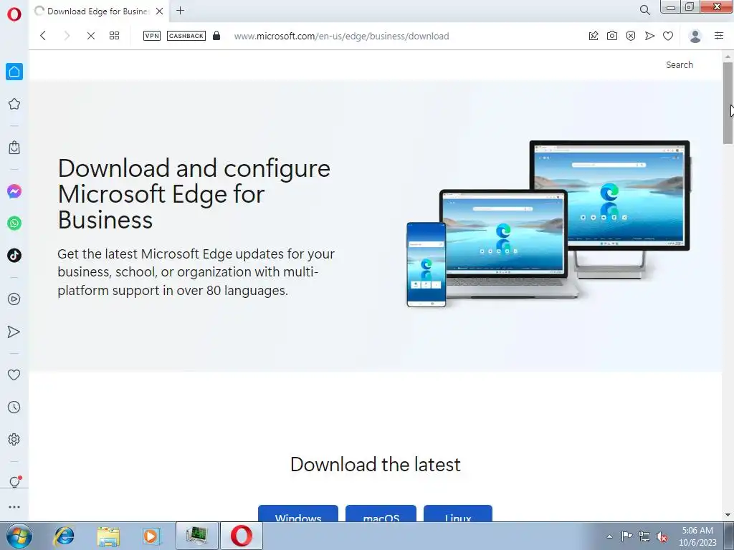Open the network tray icon
Viewport: 734px width, 550px height.
644,536
